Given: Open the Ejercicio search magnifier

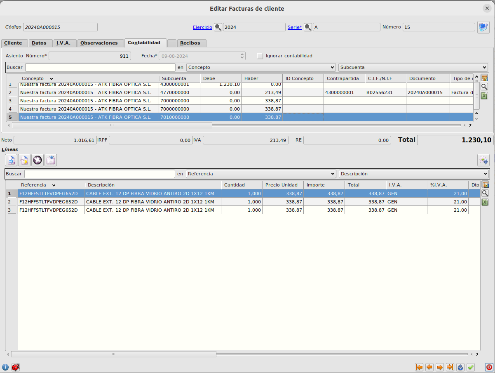Looking at the screenshot, I should click(218, 27).
